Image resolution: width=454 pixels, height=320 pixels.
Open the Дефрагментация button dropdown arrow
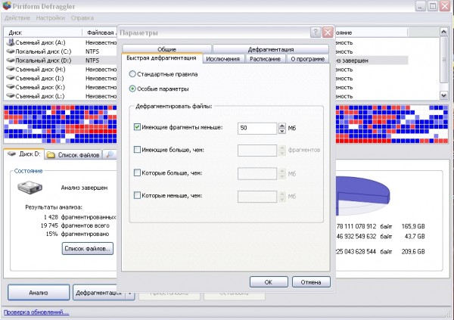pyautogui.click(x=130, y=293)
